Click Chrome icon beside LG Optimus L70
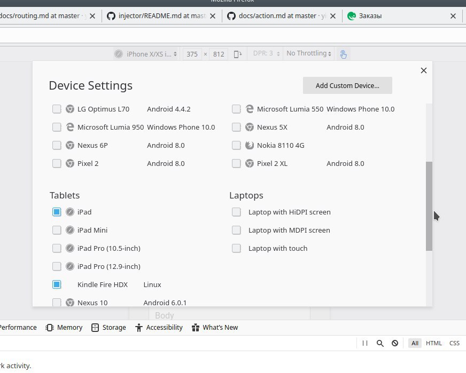This screenshot has height=373, width=466. click(70, 109)
